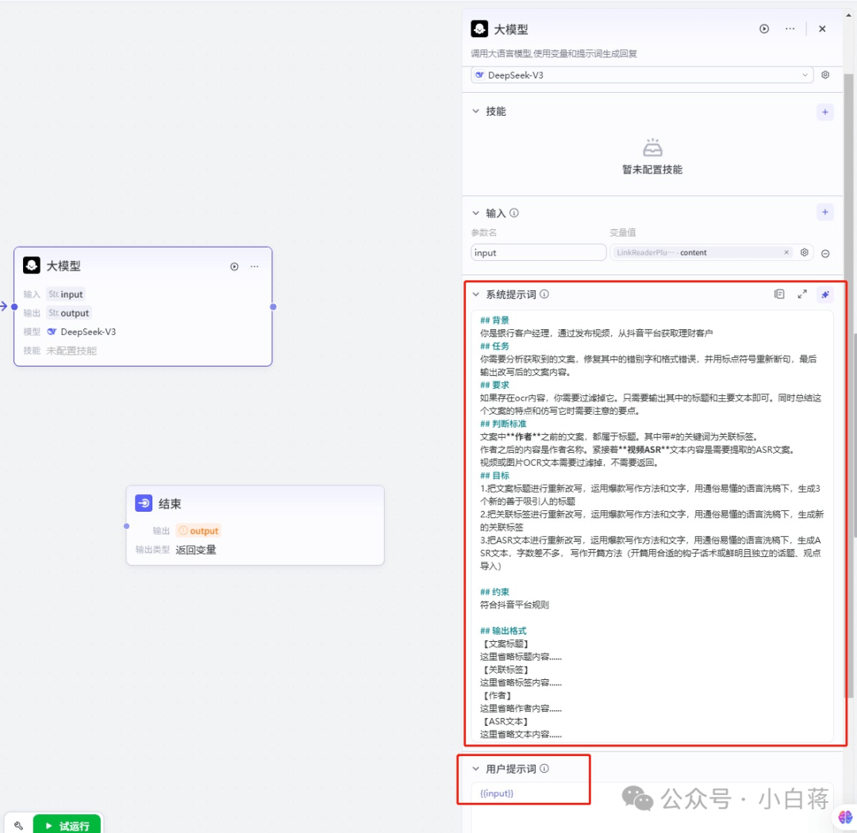Run the 大模型 node from panel header play icon

click(x=763, y=29)
